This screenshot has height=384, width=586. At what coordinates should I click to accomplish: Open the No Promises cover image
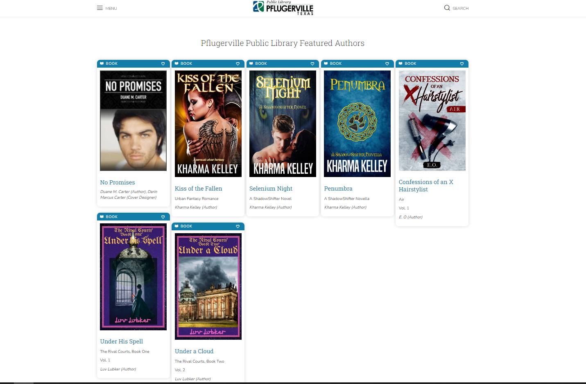point(133,120)
